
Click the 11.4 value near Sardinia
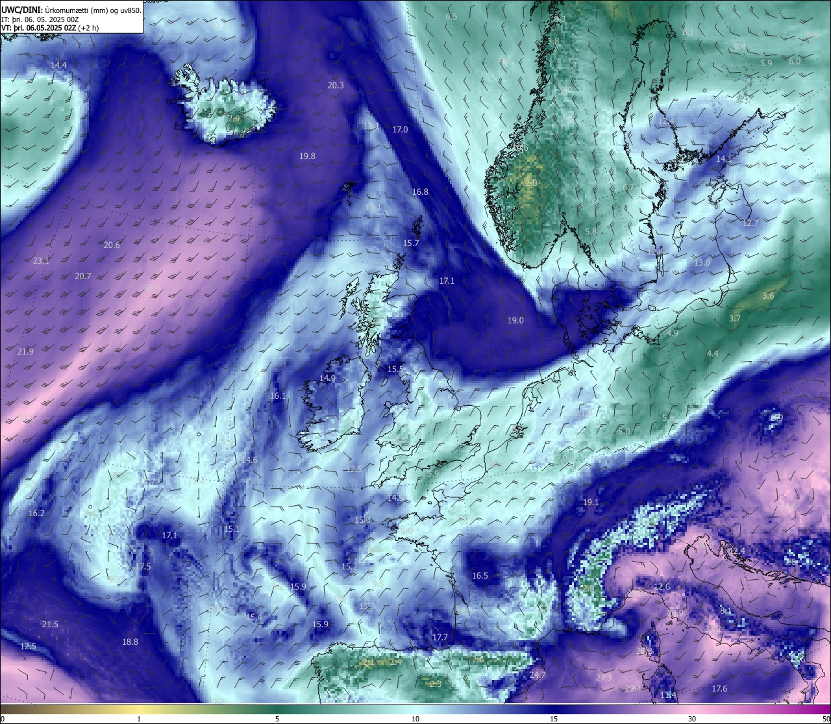[668, 695]
